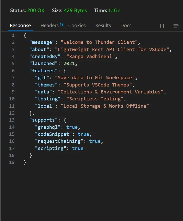Image resolution: width=183 pixels, height=221 pixels.
Task: Click the "Scriptless Testing" value
Action: tap(95, 99)
